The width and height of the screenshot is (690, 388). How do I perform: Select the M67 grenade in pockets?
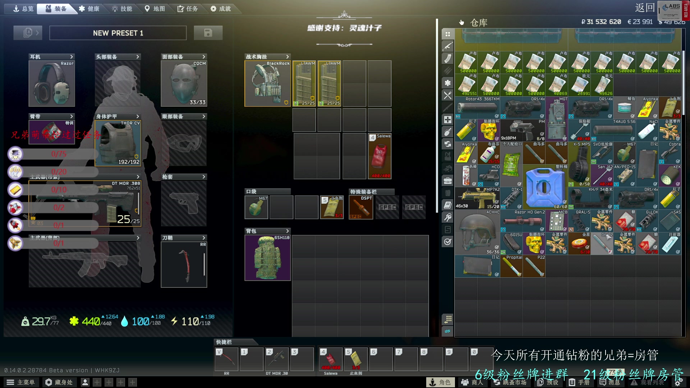click(256, 207)
